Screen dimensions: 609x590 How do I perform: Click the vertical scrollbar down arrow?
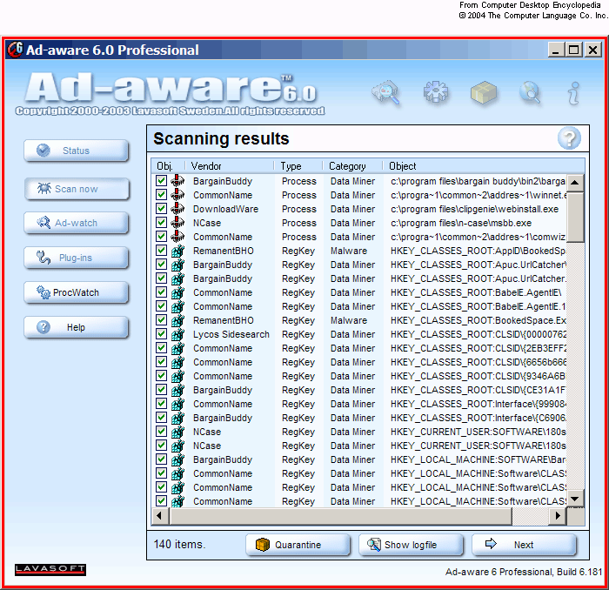(575, 499)
